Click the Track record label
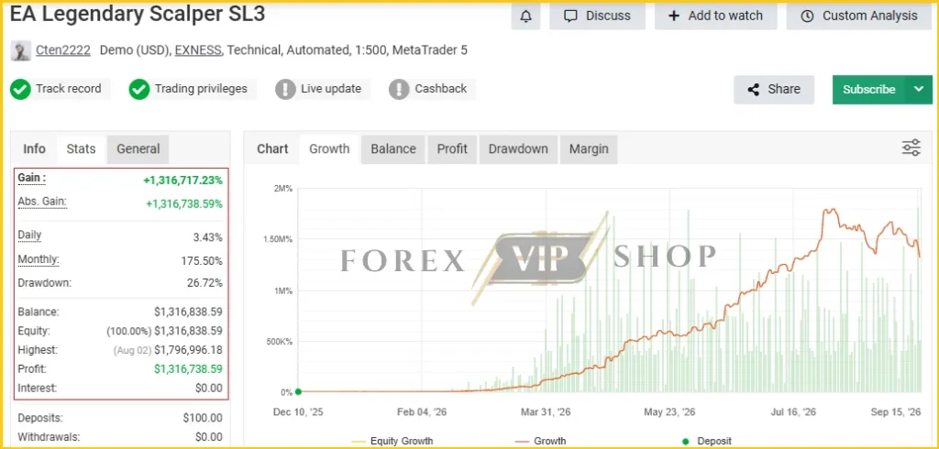 pos(68,89)
